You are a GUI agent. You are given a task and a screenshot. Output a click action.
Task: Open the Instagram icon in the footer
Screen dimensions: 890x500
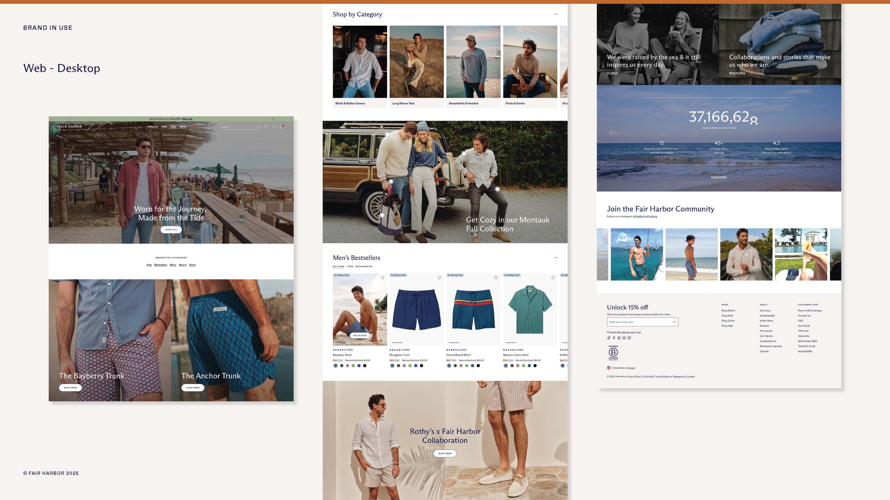(629, 338)
